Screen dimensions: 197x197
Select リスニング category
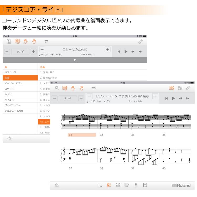(20, 72)
